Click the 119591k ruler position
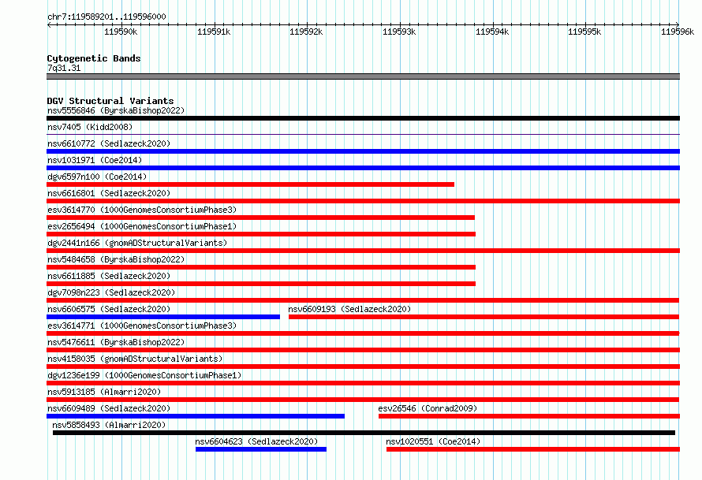The height and width of the screenshot is (480, 702). click(214, 32)
